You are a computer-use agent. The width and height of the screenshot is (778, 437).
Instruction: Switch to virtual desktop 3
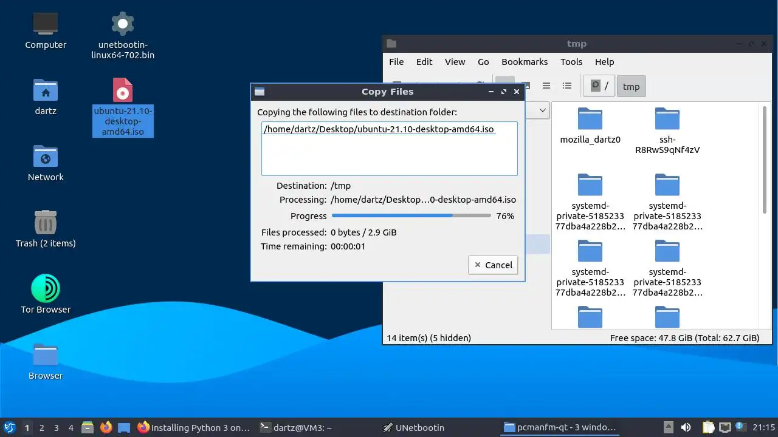56,427
